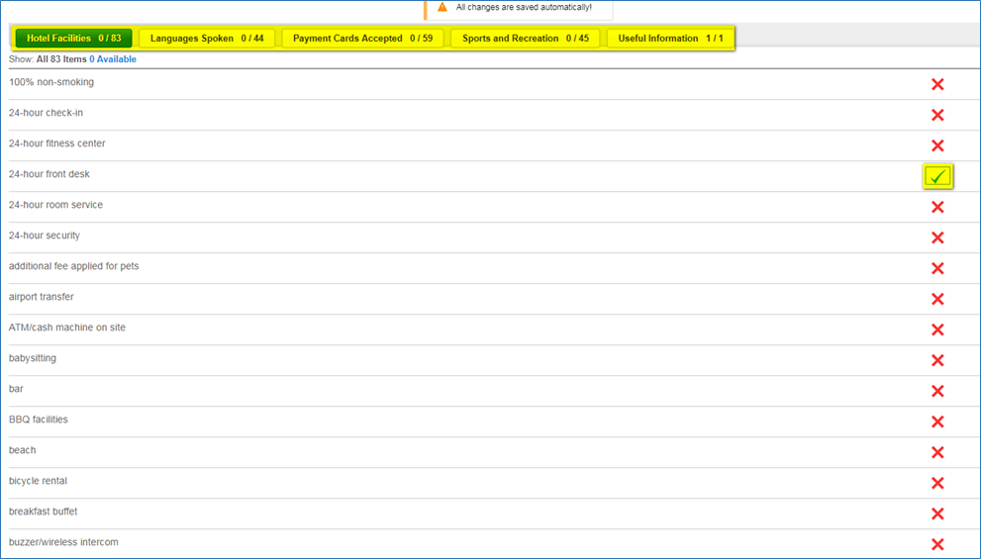The image size is (981, 559).
Task: Enable BBQ facilities via its red X
Action: [x=937, y=421]
